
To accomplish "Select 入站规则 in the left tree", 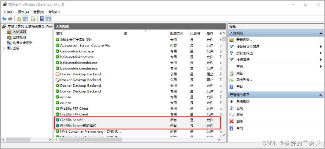I will (19, 32).
